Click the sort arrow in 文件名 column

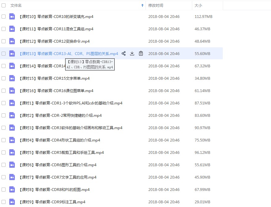tap(142, 5)
